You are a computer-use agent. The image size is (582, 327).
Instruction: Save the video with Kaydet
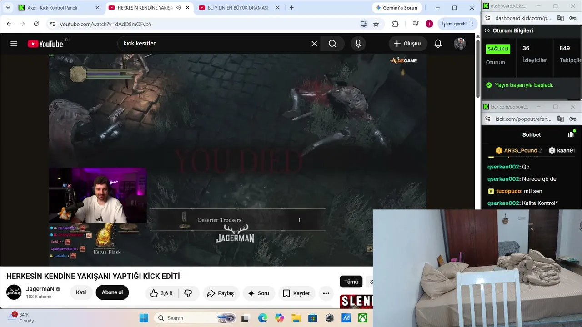[296, 293]
